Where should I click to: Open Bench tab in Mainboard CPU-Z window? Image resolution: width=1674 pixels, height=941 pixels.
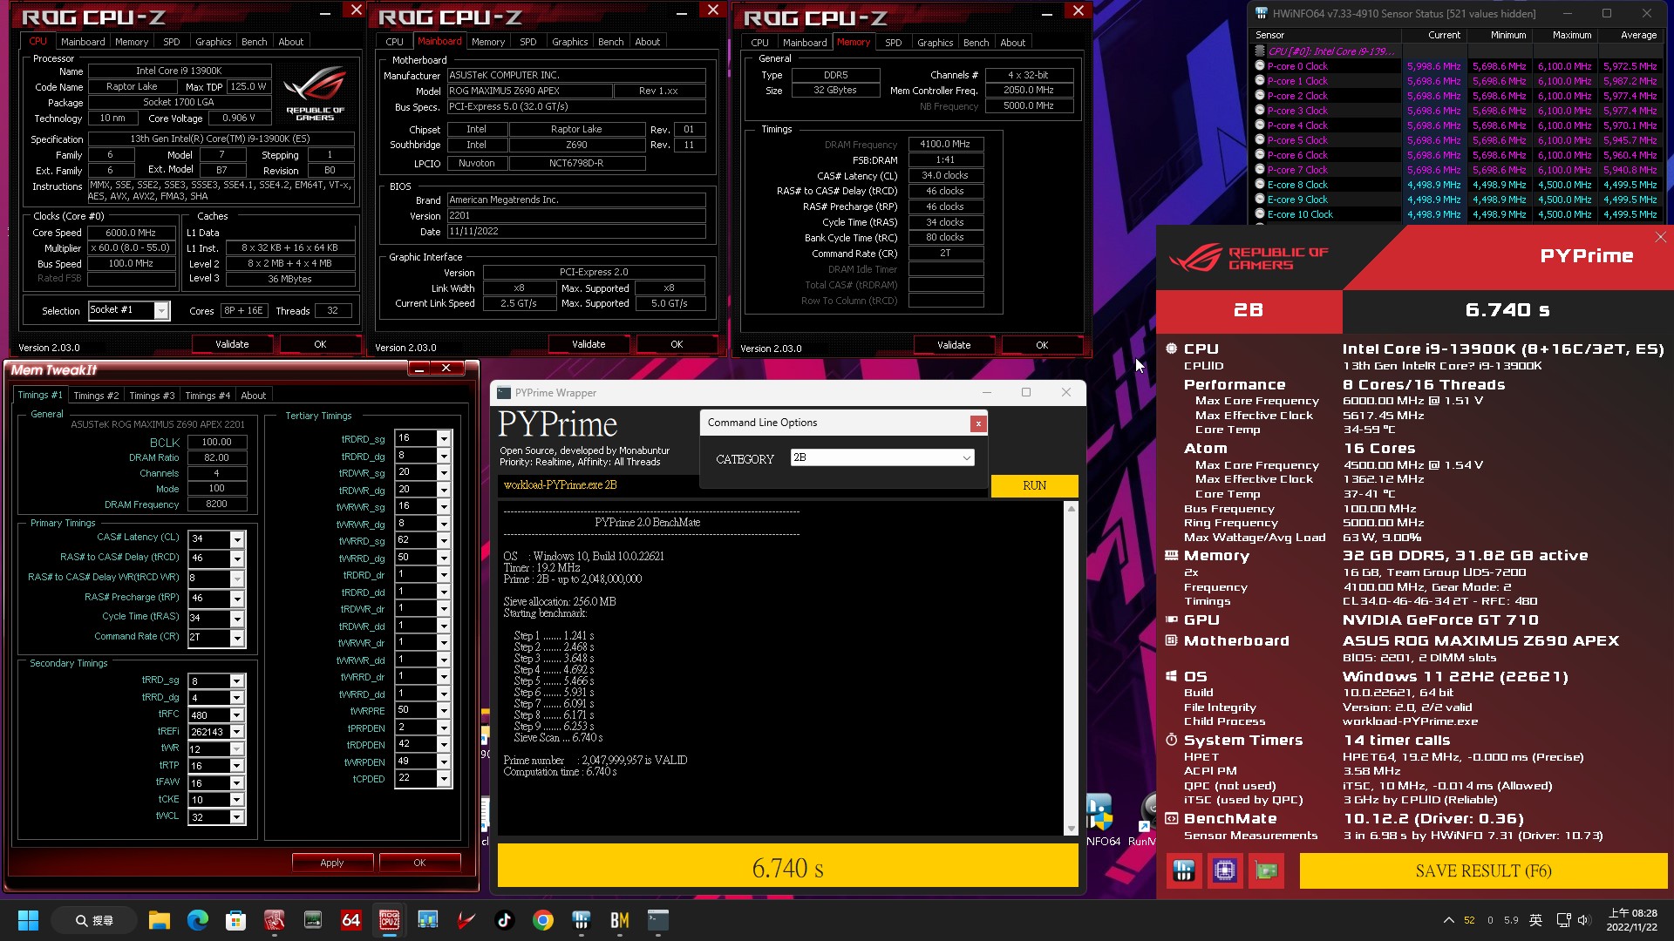click(x=611, y=42)
